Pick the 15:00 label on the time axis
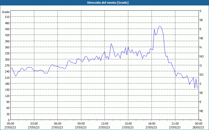The height and width of the screenshot is (130, 209). [x=128, y=124]
